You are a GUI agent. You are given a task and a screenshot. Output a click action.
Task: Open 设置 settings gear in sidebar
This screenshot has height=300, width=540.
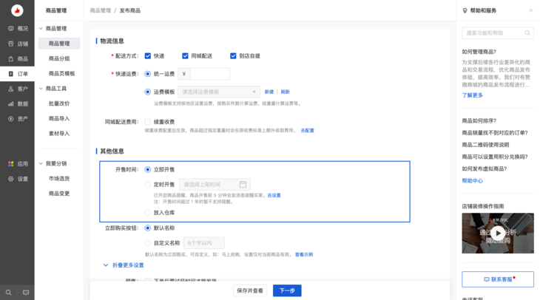[11, 179]
